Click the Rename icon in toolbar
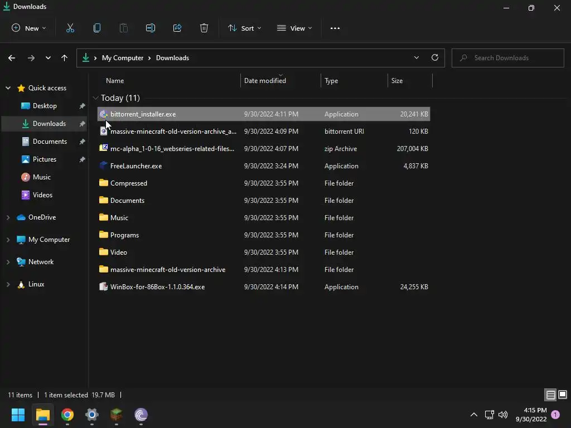Image resolution: width=571 pixels, height=428 pixels. (x=151, y=28)
